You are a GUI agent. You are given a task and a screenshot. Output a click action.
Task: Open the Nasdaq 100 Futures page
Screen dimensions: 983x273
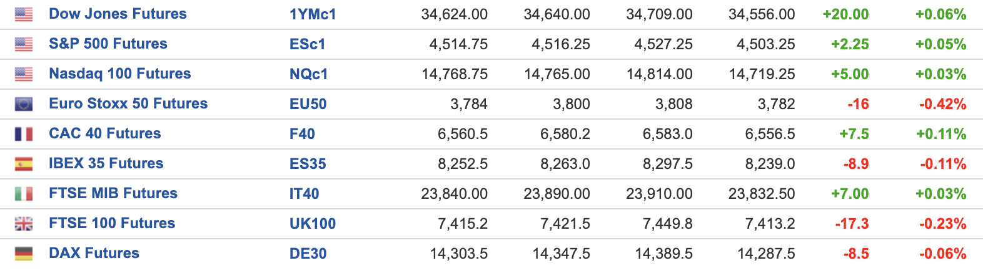click(120, 74)
